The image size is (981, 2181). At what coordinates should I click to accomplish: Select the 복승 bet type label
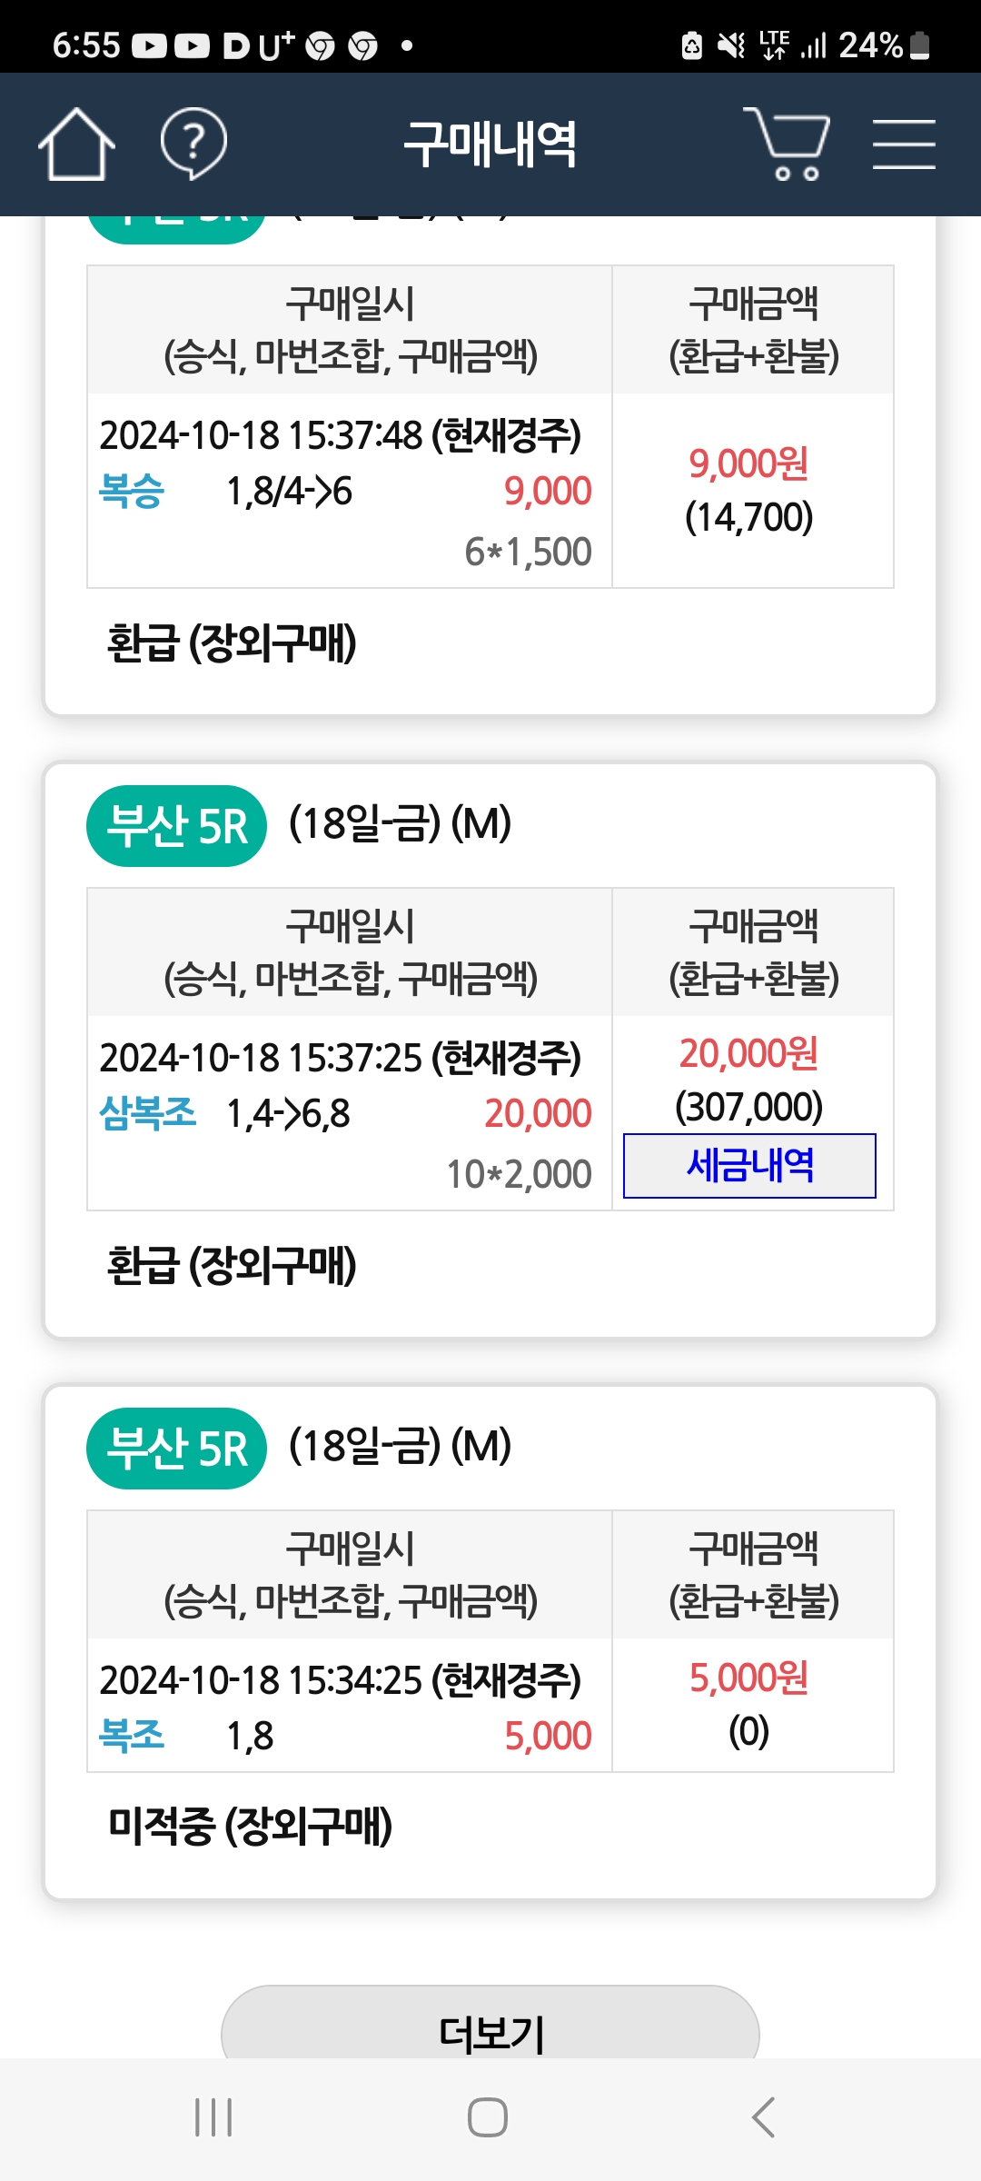[132, 491]
